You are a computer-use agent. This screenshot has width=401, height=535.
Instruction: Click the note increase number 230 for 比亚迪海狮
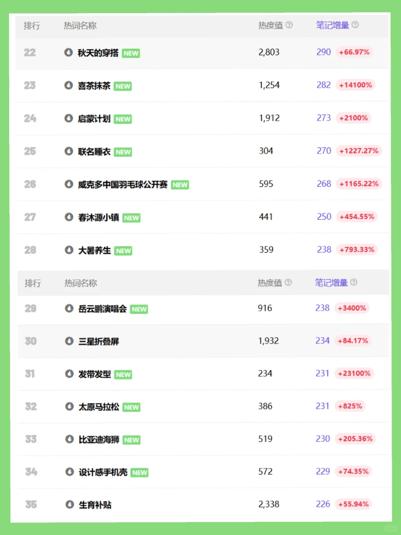pyautogui.click(x=323, y=439)
